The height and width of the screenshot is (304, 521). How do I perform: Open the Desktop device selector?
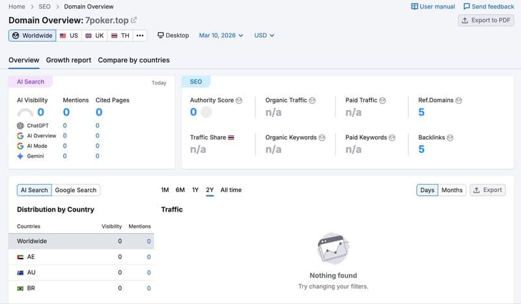(173, 35)
